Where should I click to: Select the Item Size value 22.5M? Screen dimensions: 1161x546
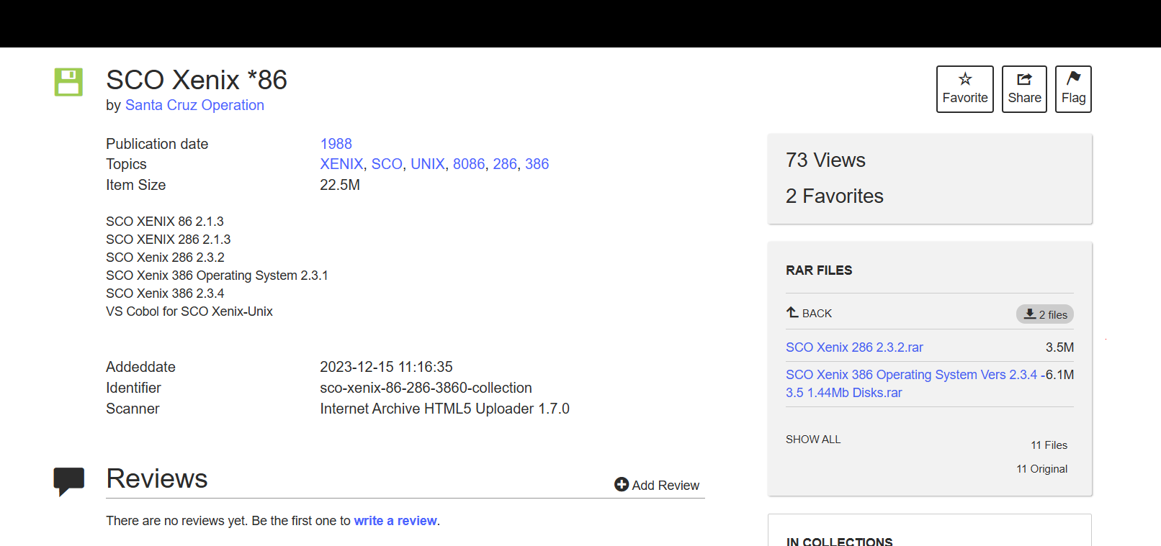coord(340,185)
